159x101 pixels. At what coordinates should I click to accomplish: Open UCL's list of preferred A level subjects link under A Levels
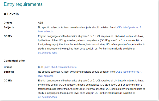[x=128, y=28]
